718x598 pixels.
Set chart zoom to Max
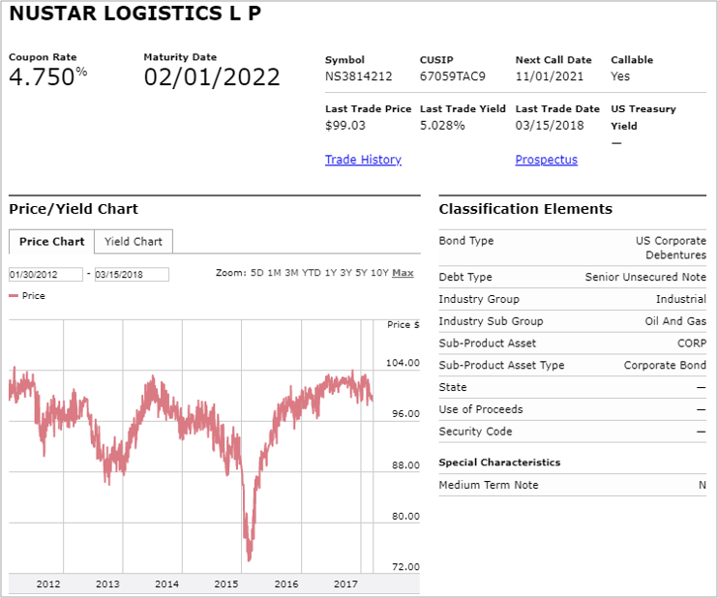pyautogui.click(x=403, y=273)
